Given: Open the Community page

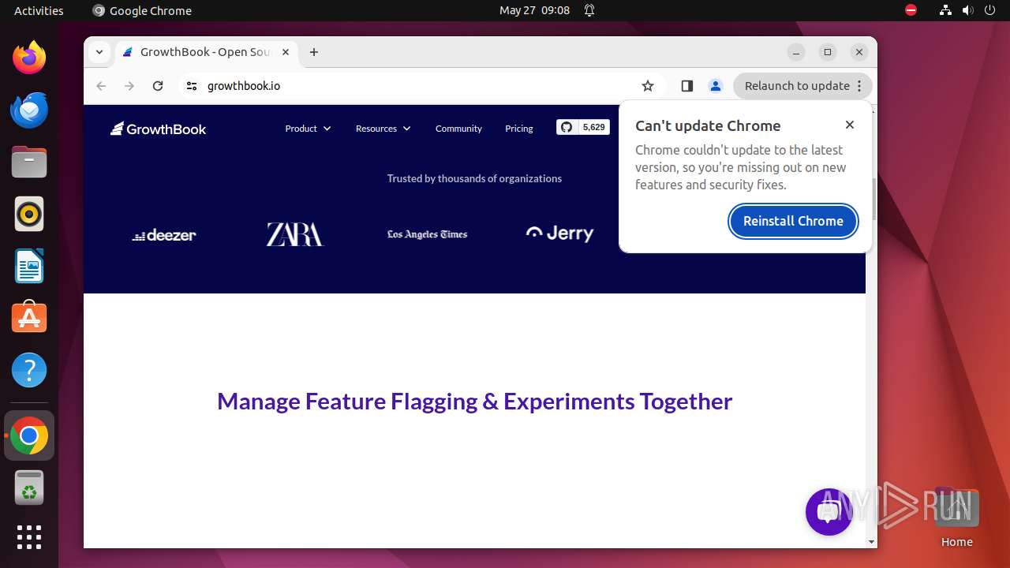Looking at the screenshot, I should (x=458, y=129).
